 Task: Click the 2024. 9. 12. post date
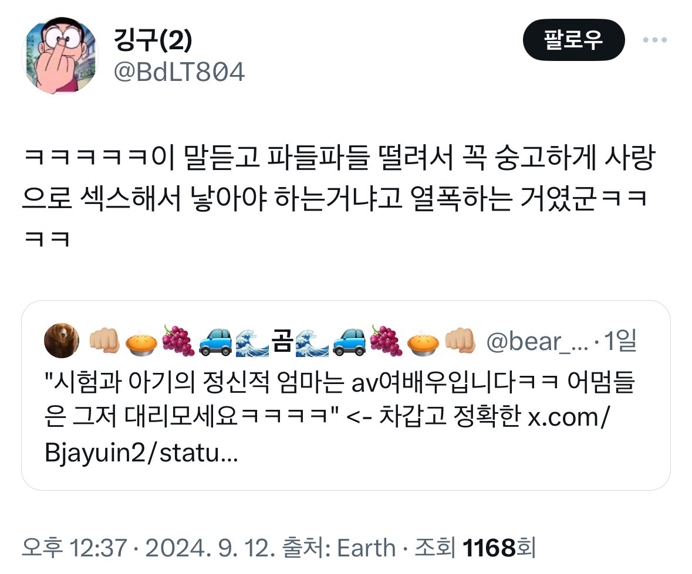(x=211, y=548)
